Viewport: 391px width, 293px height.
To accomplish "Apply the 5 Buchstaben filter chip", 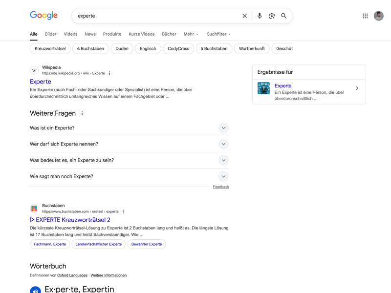I will (214, 48).
